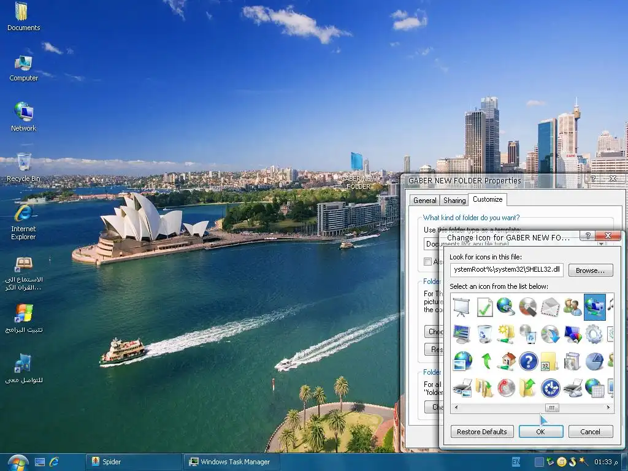
Task: Select the GABER NEW FOLDER desktop icon
Action: pos(358,172)
